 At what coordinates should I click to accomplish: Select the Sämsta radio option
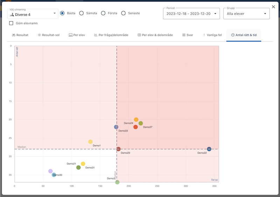click(82, 13)
